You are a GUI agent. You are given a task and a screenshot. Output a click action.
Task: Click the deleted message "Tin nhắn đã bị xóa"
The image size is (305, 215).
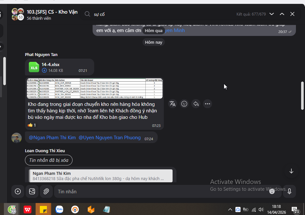tap(49, 160)
